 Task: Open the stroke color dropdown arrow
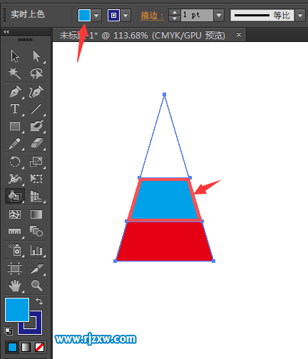pos(125,16)
